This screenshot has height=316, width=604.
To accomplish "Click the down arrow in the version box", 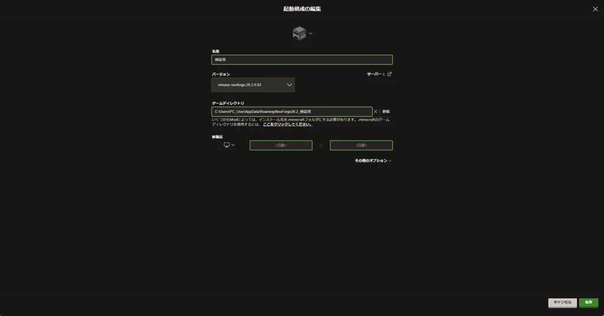I will point(289,85).
